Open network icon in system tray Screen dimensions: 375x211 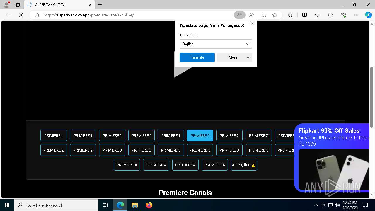click(x=330, y=205)
